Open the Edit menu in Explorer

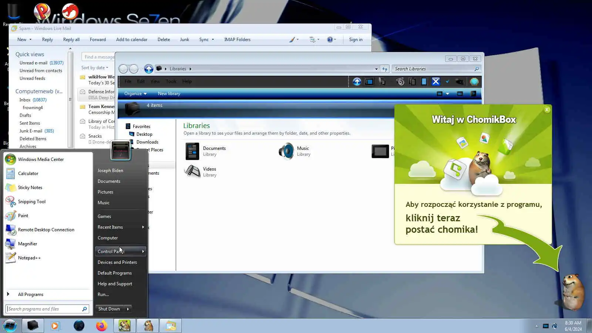point(141,81)
